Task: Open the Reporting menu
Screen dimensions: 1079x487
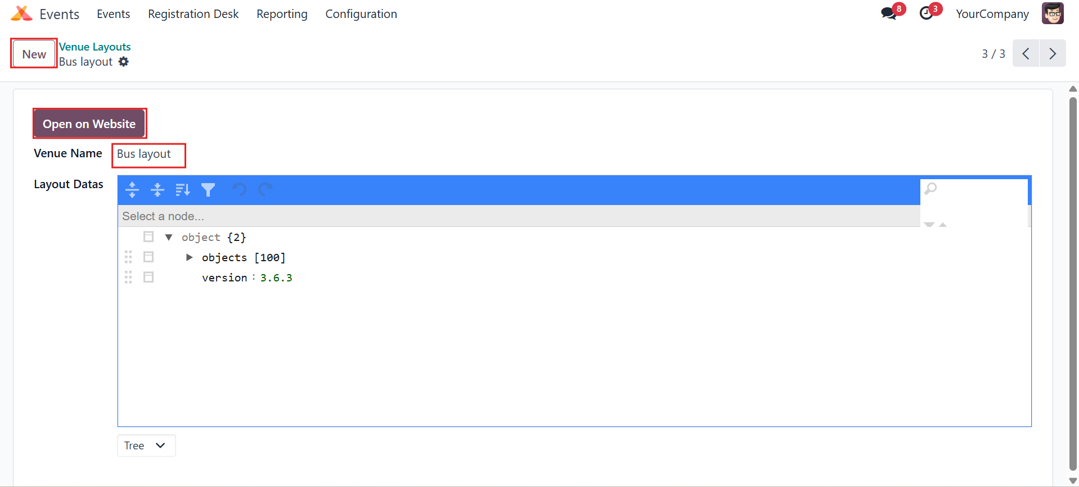Action: [x=282, y=14]
